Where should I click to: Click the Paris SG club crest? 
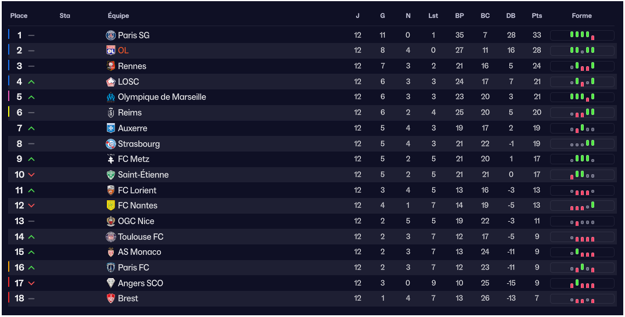(x=111, y=35)
